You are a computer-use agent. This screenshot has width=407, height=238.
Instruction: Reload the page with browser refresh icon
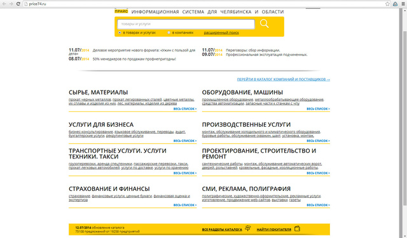pyautogui.click(x=18, y=4)
